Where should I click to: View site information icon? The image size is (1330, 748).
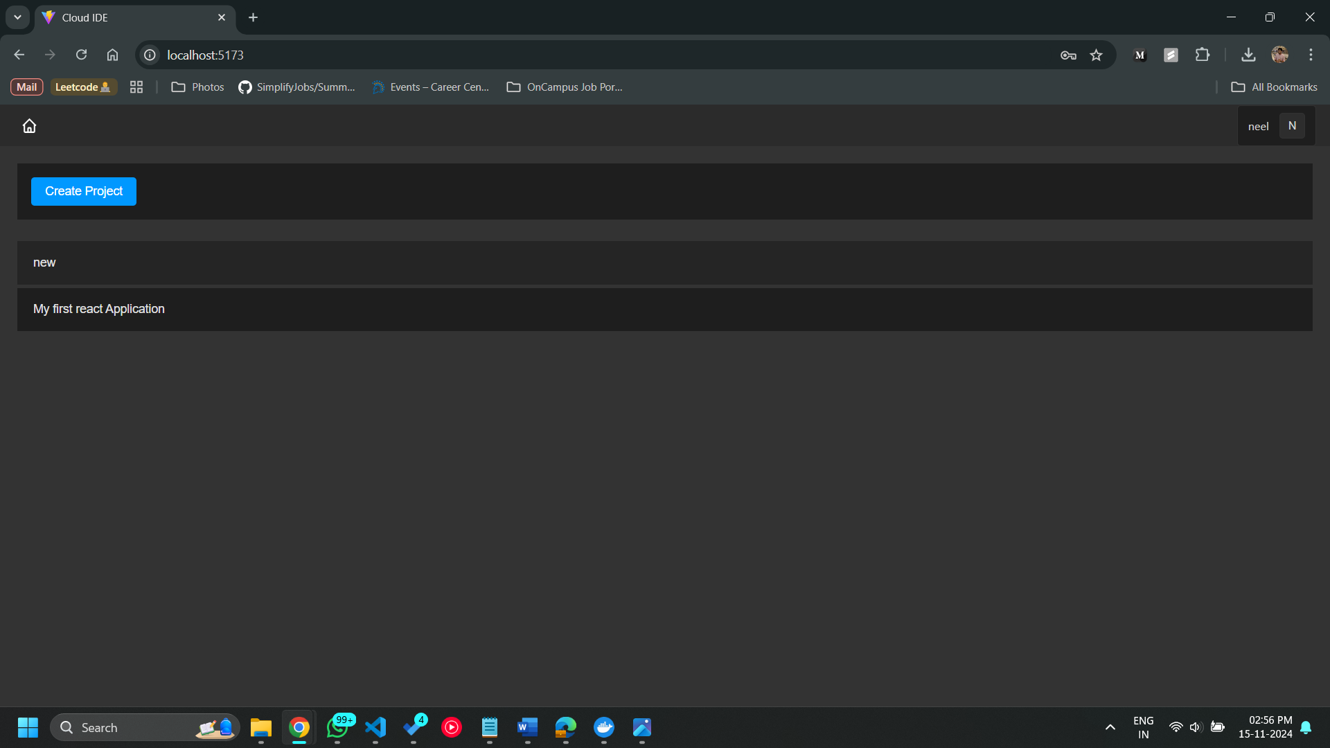click(150, 55)
